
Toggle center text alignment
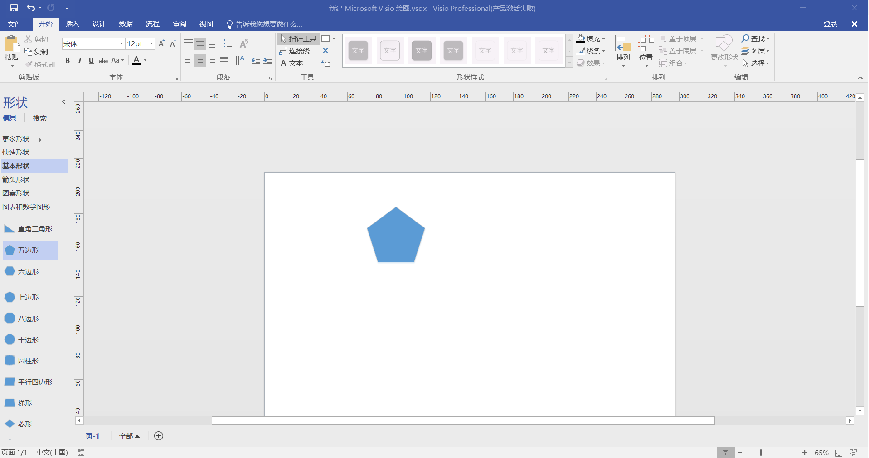pyautogui.click(x=200, y=60)
